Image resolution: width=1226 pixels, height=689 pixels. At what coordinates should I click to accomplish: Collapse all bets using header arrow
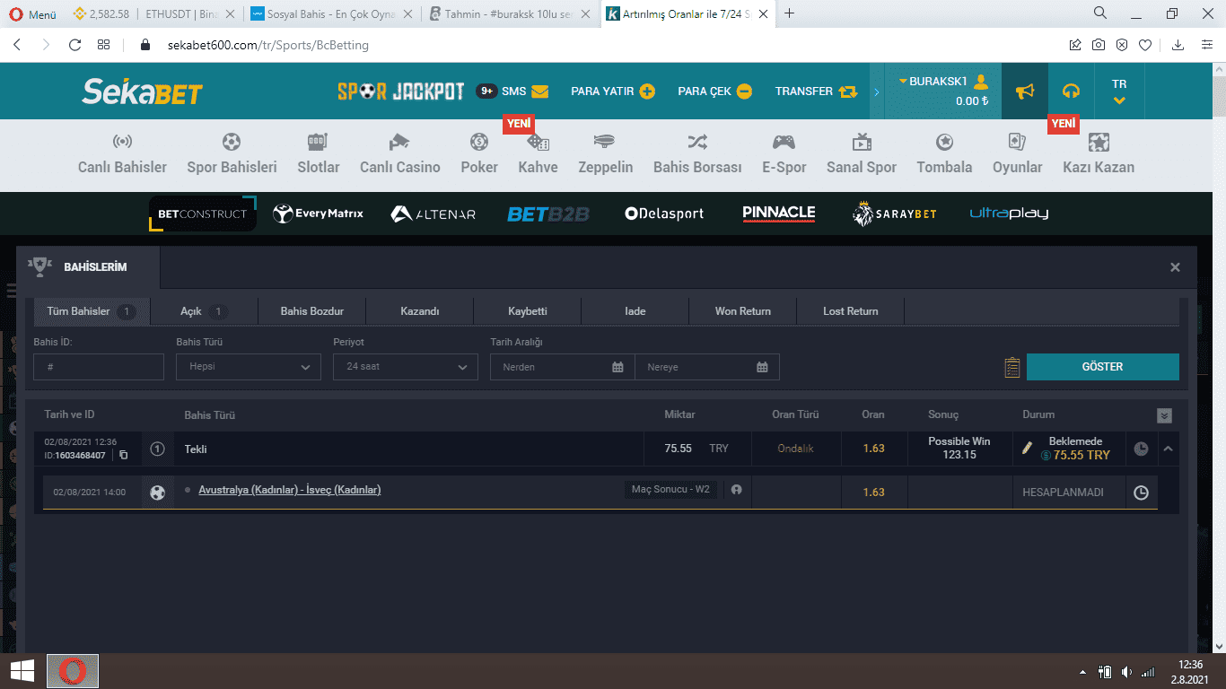(x=1164, y=415)
